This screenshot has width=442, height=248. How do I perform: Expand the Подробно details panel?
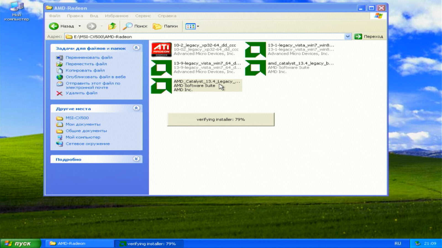[136, 159]
